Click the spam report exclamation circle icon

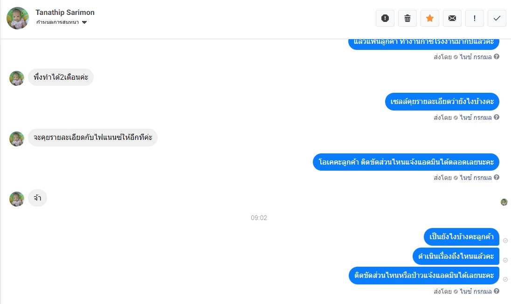(x=385, y=18)
